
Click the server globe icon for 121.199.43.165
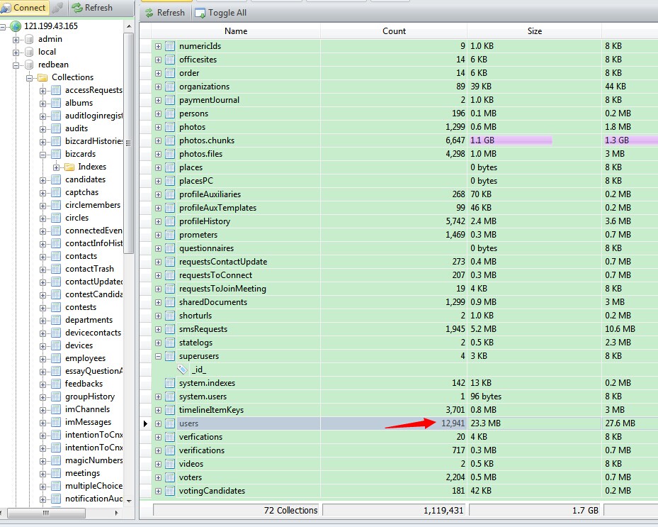pos(16,26)
